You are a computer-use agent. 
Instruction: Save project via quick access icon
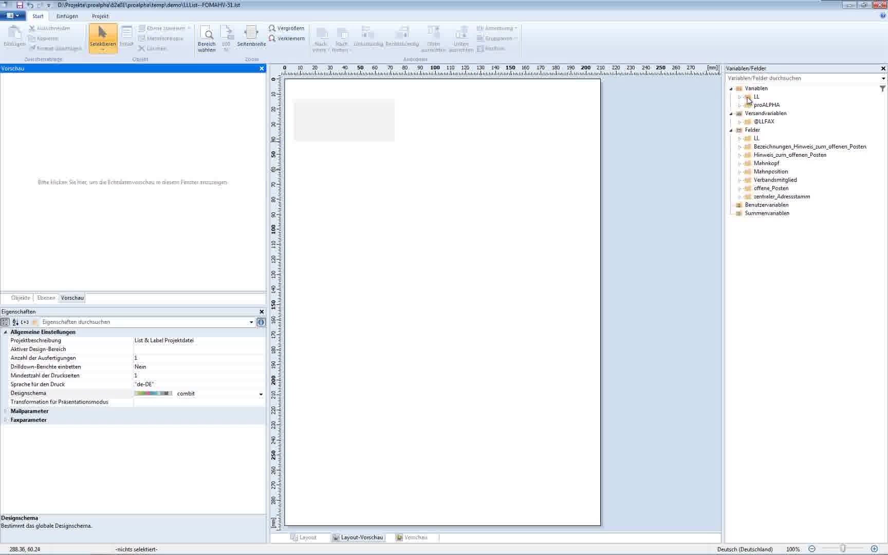(20, 5)
